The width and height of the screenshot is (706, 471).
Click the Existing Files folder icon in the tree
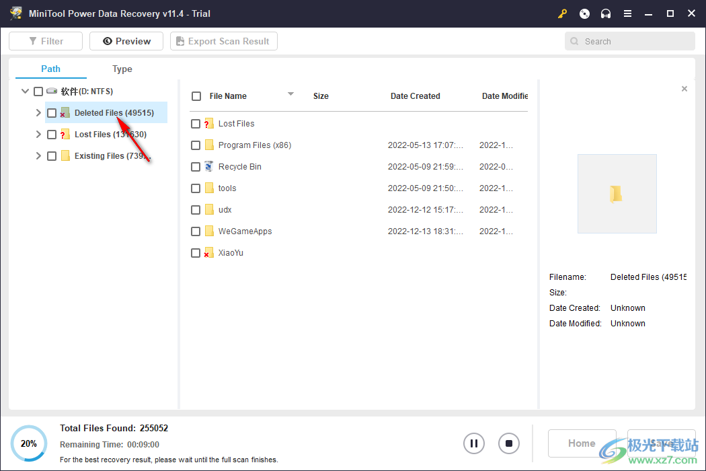click(x=65, y=155)
